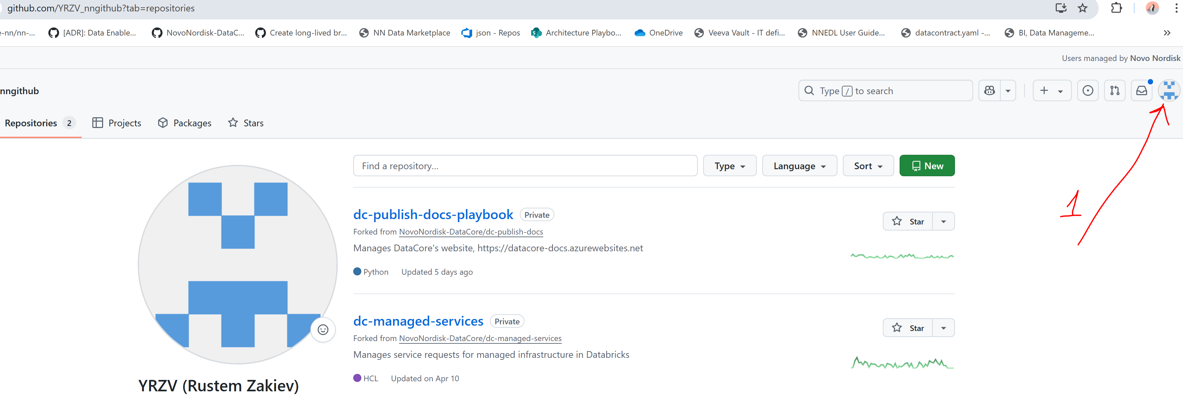The image size is (1183, 395).
Task: Open the Language filter dropdown
Action: (x=799, y=166)
